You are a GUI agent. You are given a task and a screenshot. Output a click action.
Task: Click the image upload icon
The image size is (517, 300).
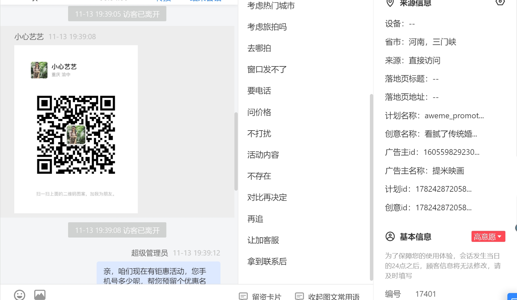point(40,295)
